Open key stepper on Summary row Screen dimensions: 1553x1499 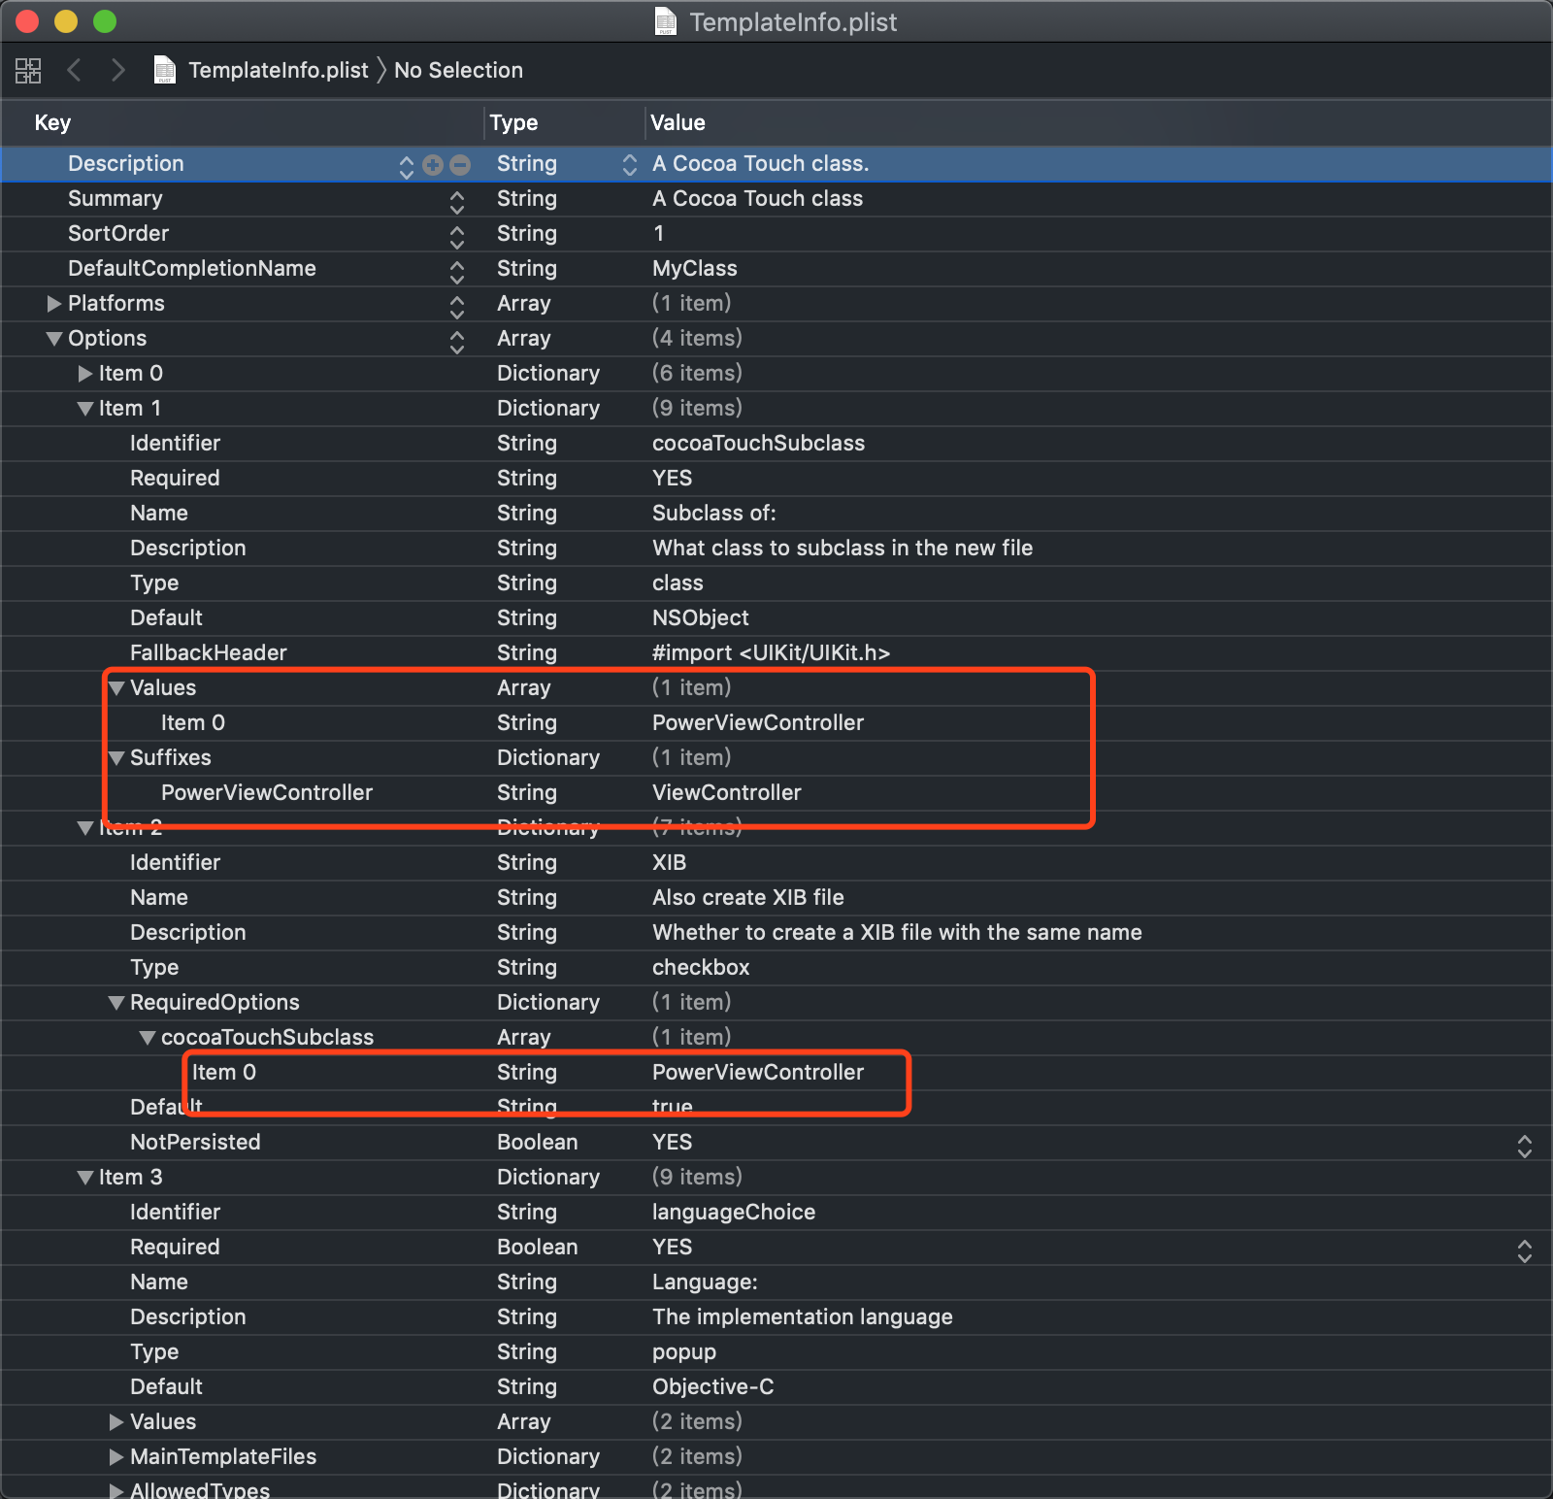457,201
